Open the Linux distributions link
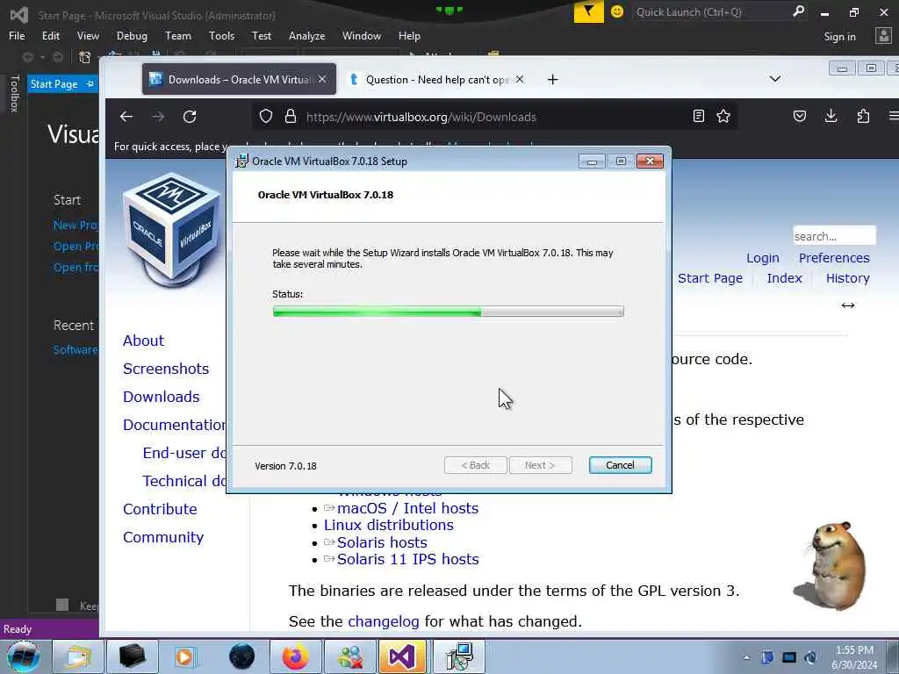This screenshot has height=674, width=899. click(389, 525)
